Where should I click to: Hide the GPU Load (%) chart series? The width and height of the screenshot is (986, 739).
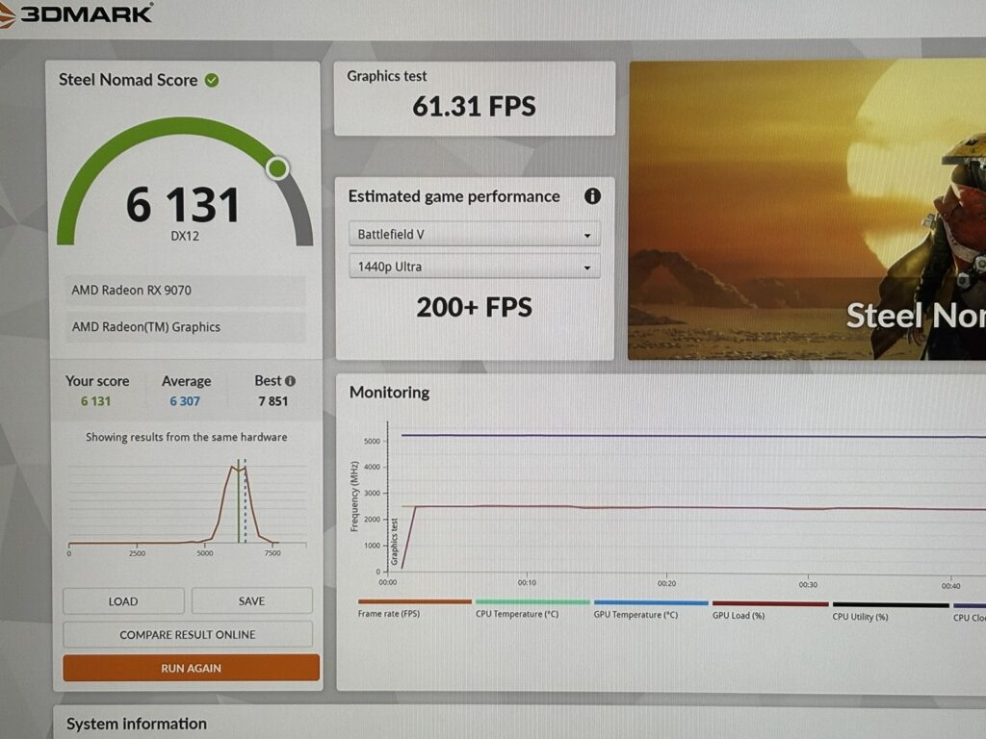(x=739, y=615)
